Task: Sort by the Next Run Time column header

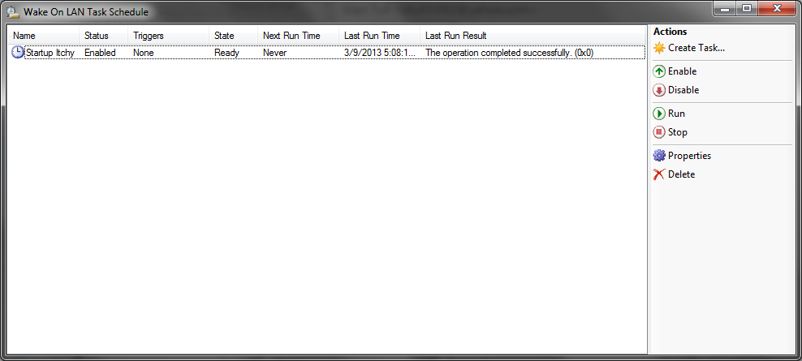Action: click(x=298, y=36)
